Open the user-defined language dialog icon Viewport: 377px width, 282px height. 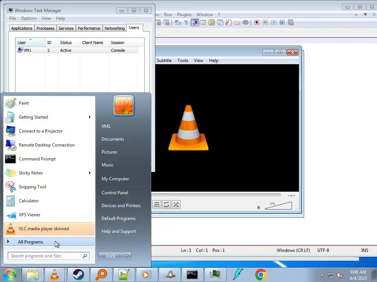(x=203, y=22)
